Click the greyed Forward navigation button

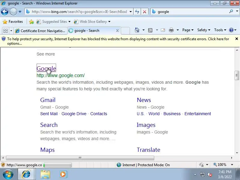click(x=13, y=12)
